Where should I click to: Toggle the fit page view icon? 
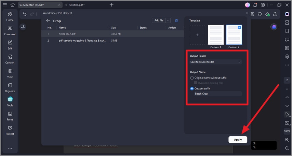click(287, 123)
